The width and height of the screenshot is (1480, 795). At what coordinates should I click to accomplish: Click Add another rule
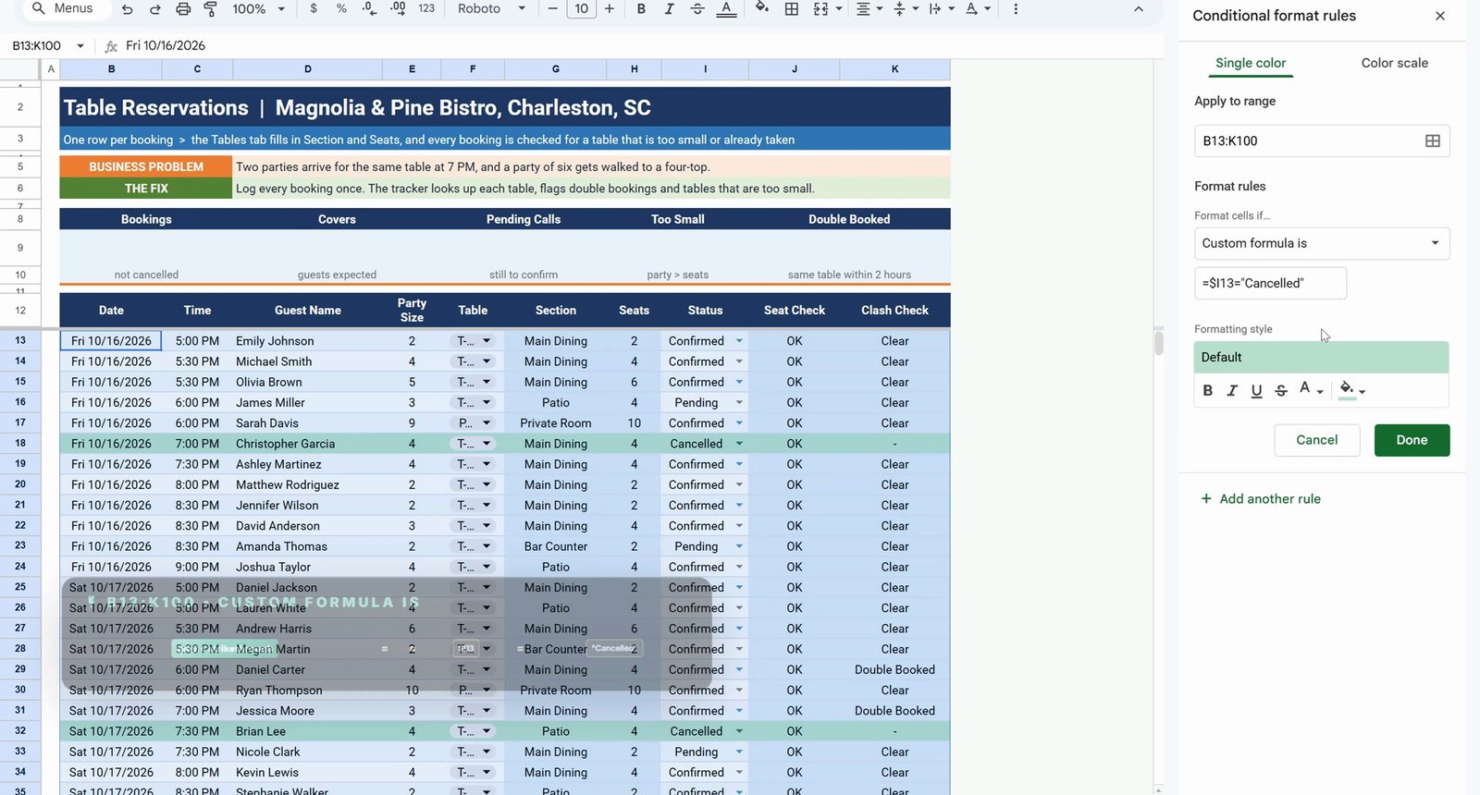click(x=1260, y=498)
